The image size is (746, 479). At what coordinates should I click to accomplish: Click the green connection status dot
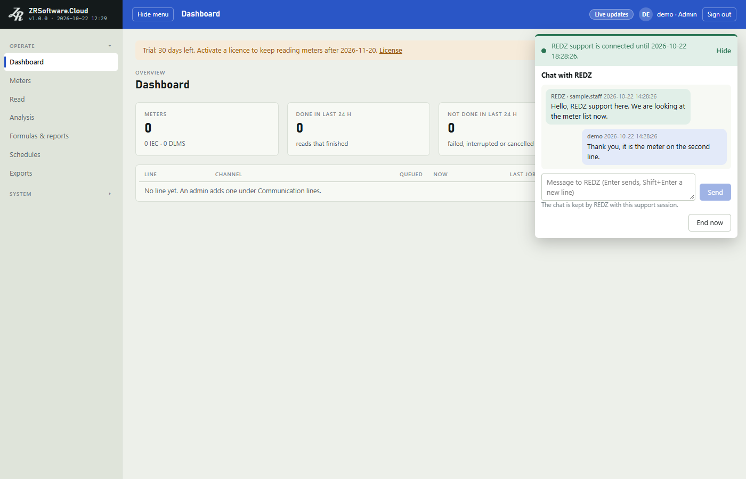click(x=544, y=51)
